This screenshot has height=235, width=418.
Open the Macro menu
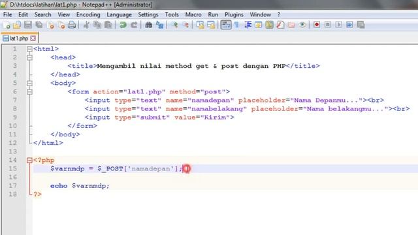[193, 14]
